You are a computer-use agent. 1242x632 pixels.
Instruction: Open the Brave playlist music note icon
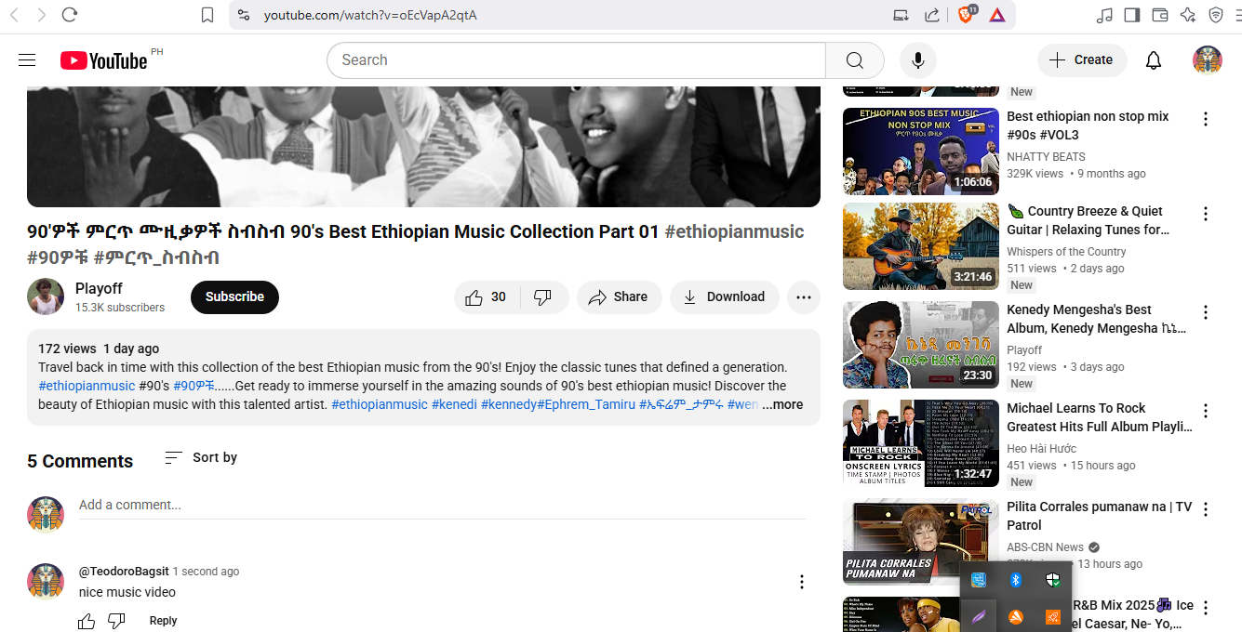1104,15
